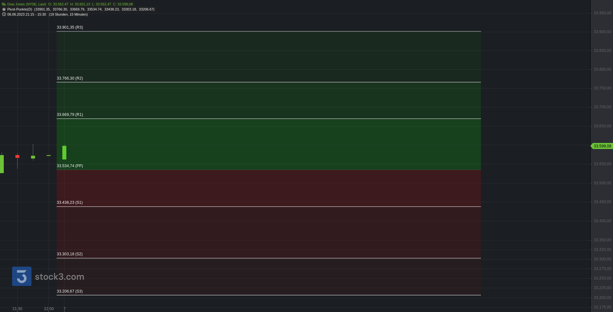The width and height of the screenshot is (613, 312).
Task: Open the stock3.com watermark link
Action: (x=59, y=277)
